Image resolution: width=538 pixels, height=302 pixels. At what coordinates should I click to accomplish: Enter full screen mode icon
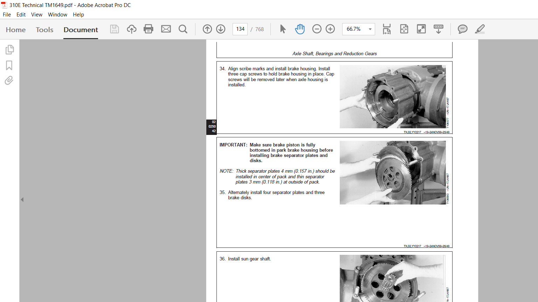(x=421, y=29)
